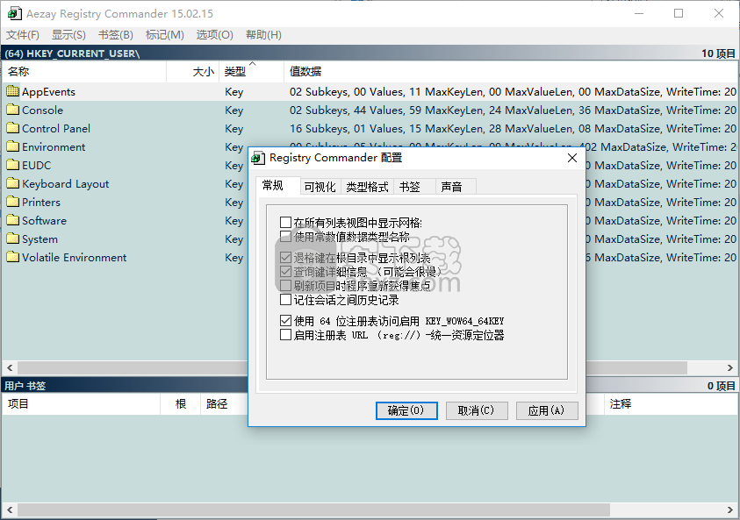Click bookmarks panel right scroll arrow
This screenshot has width=740, height=520.
pyautogui.click(x=729, y=509)
